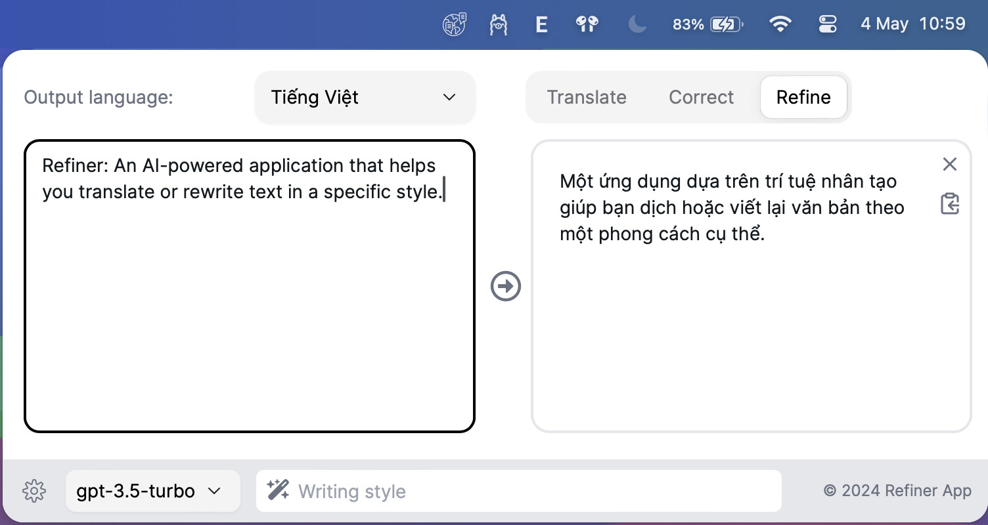
Task: Open AirPods menu bar icon
Action: click(x=587, y=25)
